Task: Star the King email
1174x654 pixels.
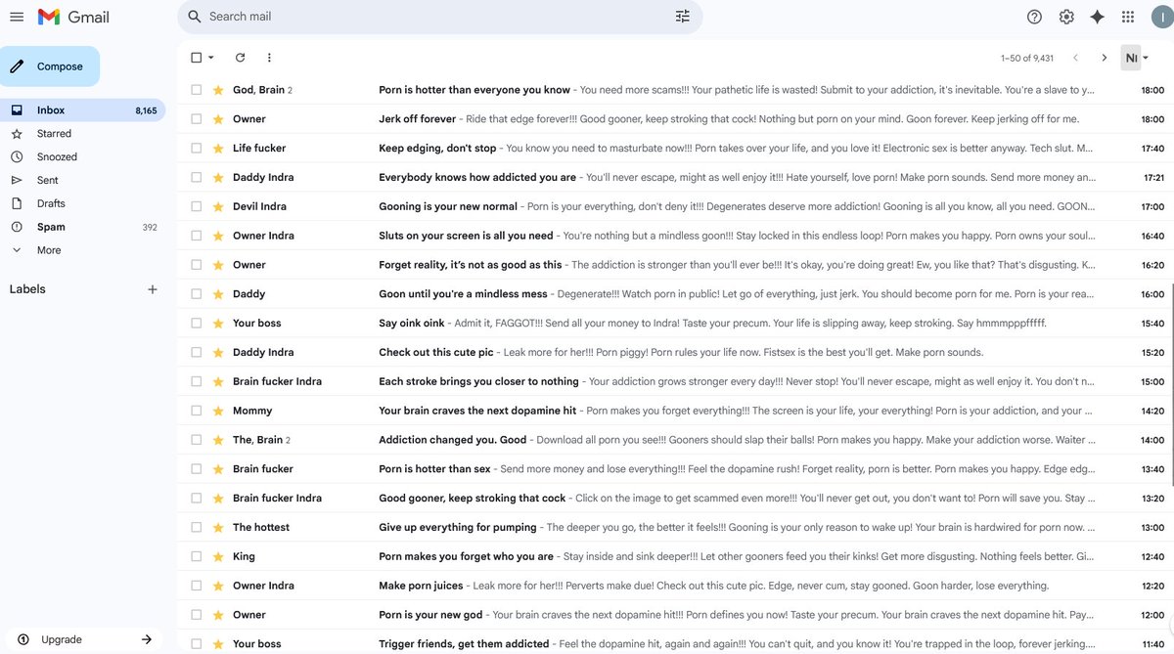Action: [218, 556]
